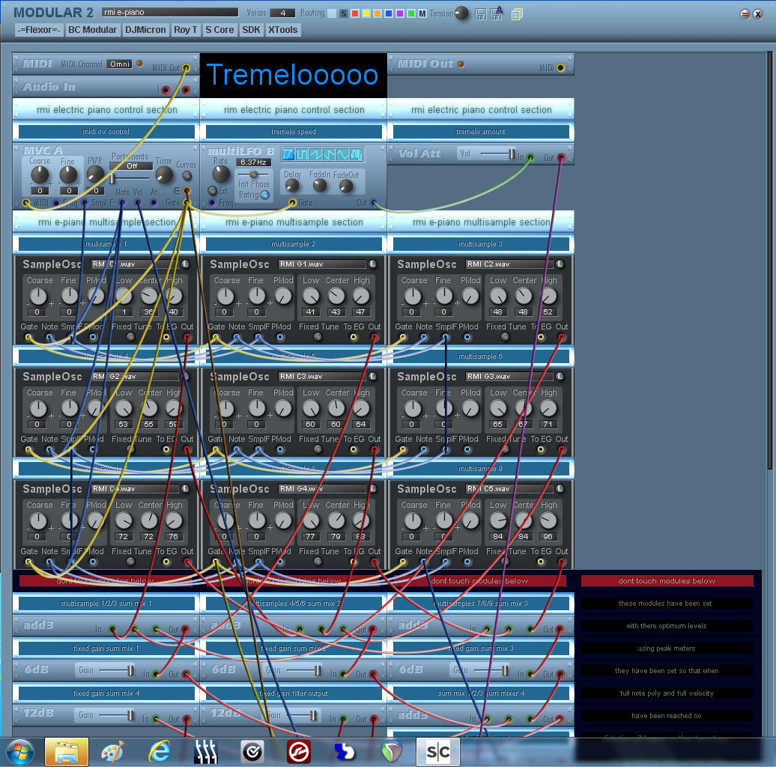Switch to the BC Modular tab
The image size is (776, 769).
(x=92, y=30)
